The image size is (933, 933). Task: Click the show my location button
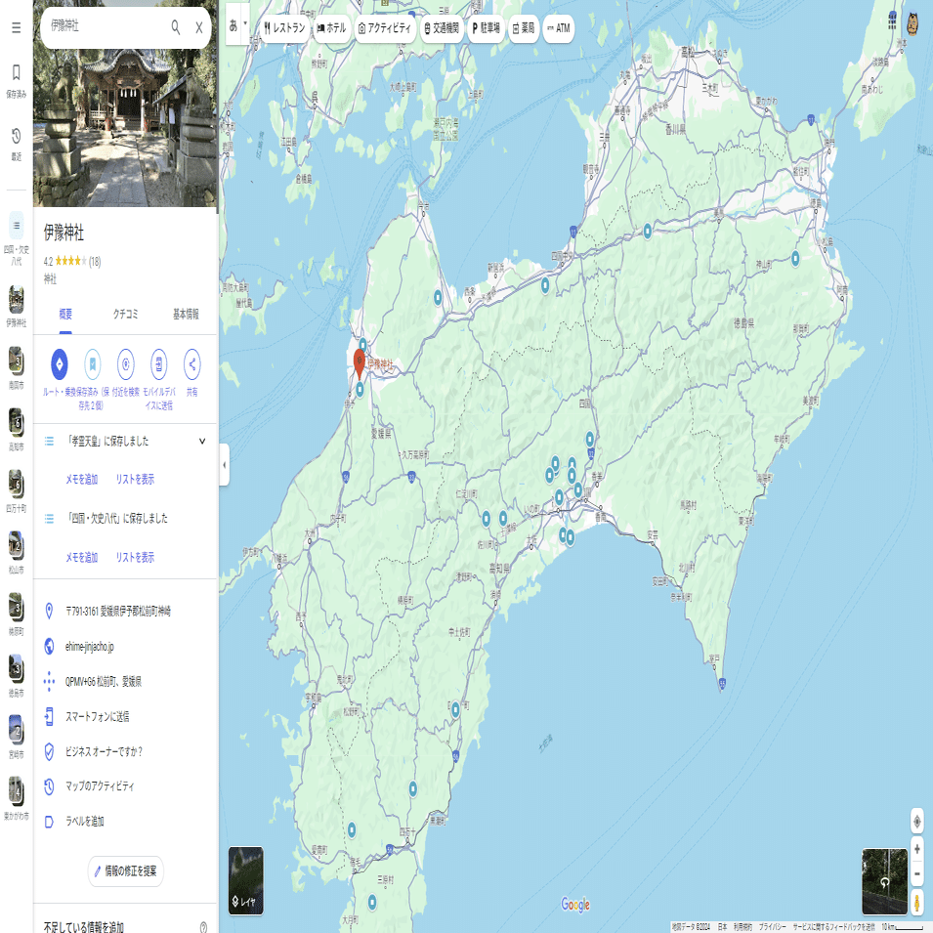917,822
